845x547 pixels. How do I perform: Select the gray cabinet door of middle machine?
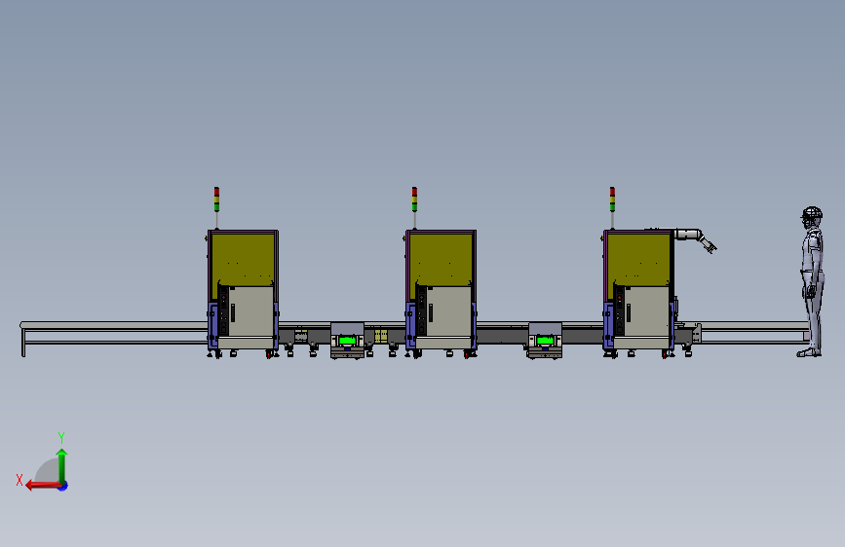tap(449, 311)
